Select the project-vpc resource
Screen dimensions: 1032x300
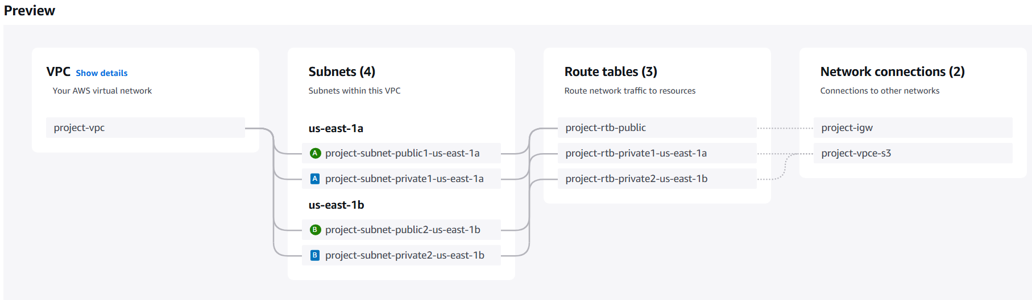[145, 128]
